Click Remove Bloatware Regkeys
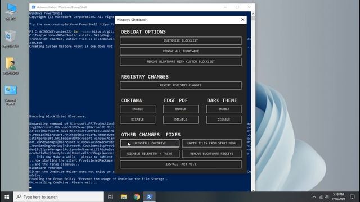 click(x=211, y=154)
